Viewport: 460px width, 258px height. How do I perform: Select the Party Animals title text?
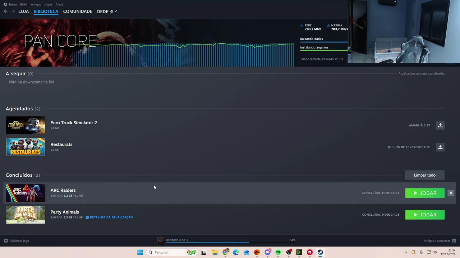click(65, 212)
